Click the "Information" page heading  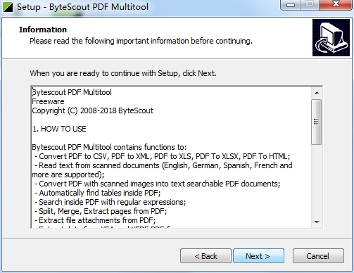pos(43,30)
